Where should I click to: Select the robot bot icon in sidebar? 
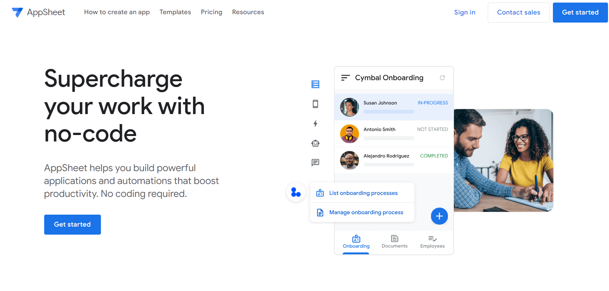[x=315, y=143]
